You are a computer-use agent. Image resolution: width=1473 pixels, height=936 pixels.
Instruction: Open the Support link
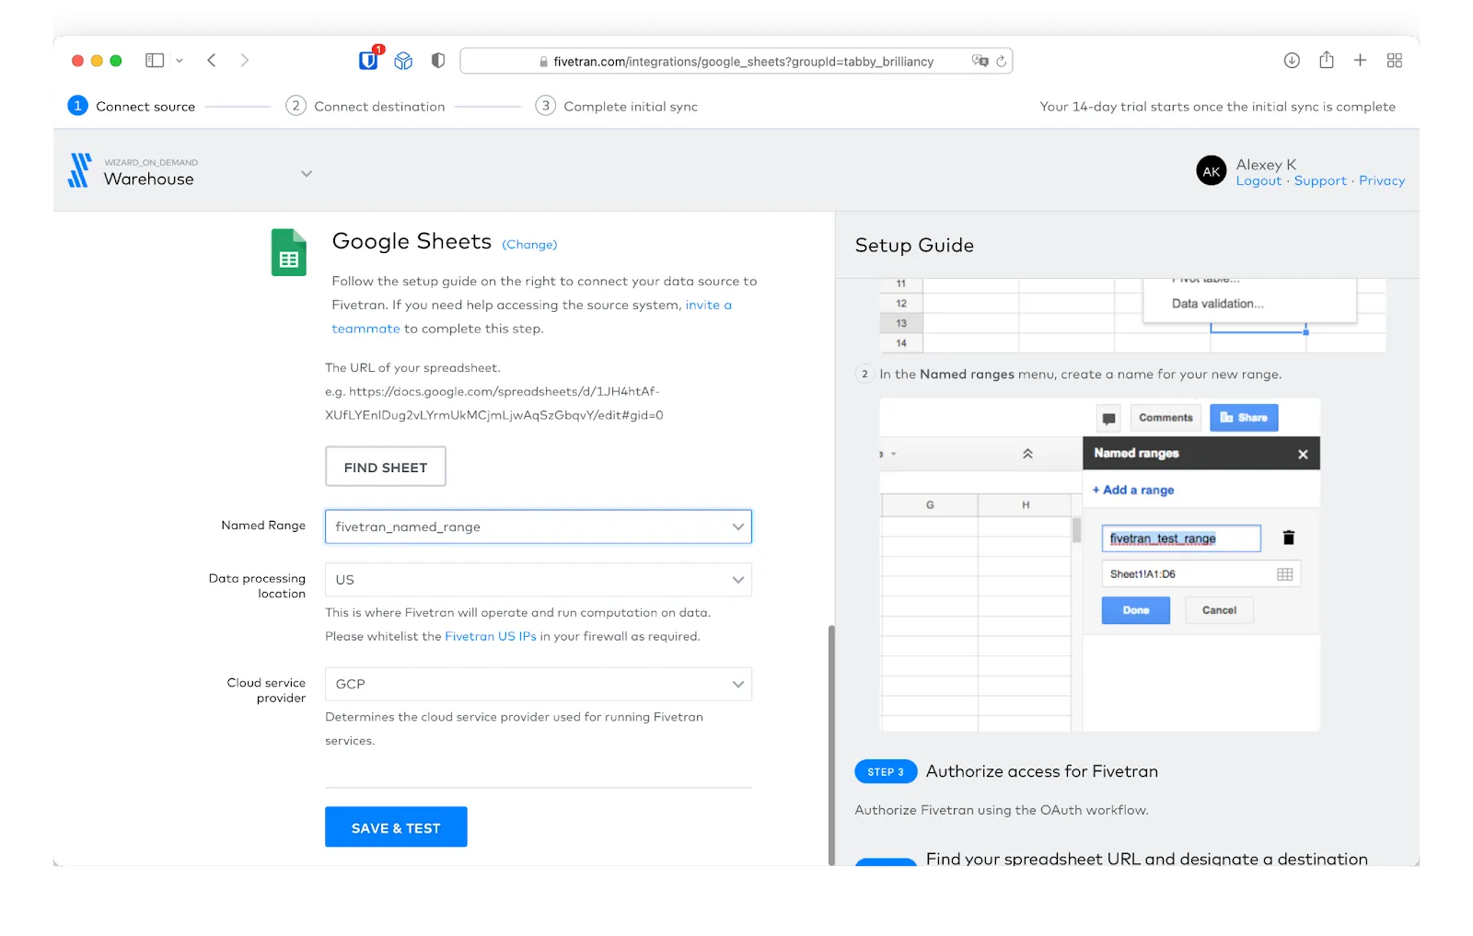(x=1320, y=181)
